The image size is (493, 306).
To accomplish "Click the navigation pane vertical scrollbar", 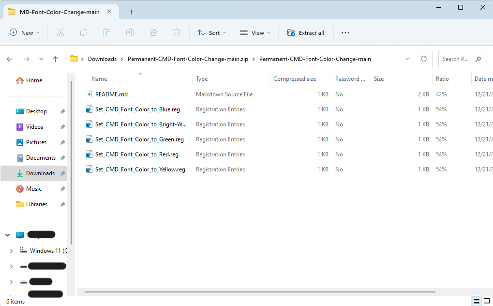I will click(71, 163).
